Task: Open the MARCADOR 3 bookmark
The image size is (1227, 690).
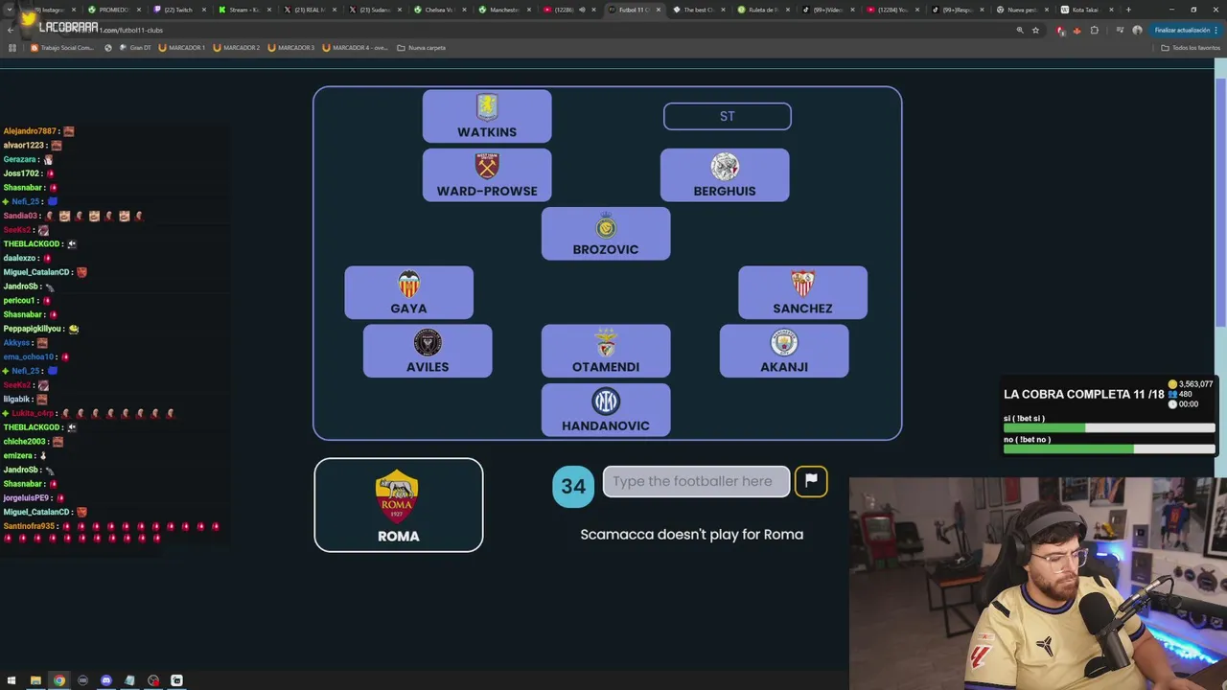Action: tap(291, 47)
